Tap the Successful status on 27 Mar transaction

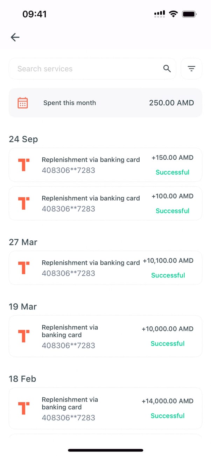point(168,275)
